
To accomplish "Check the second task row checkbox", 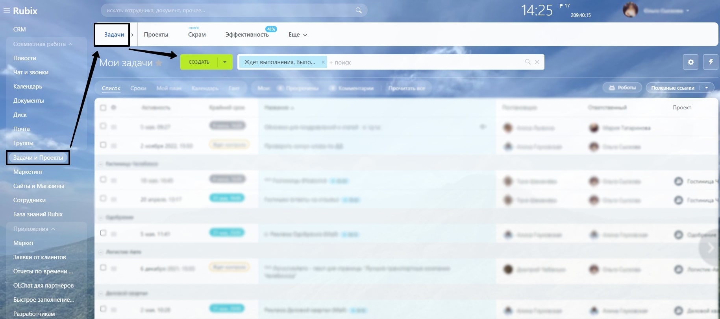I will [x=103, y=145].
